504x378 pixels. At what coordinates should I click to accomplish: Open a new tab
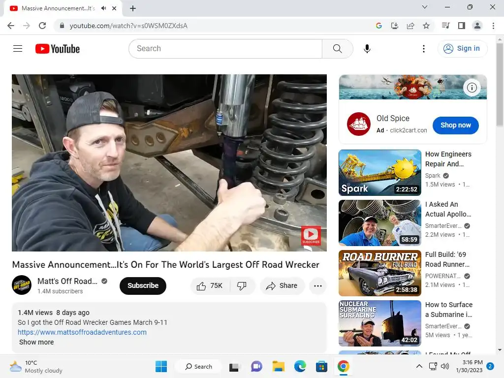[133, 8]
